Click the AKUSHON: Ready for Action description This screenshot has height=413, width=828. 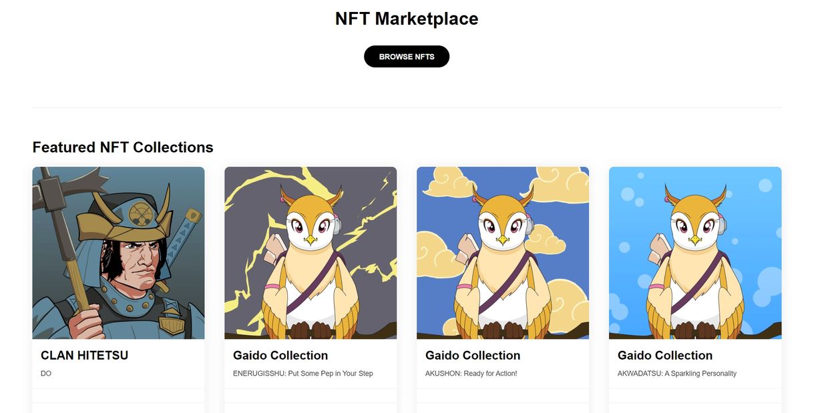[x=471, y=374]
